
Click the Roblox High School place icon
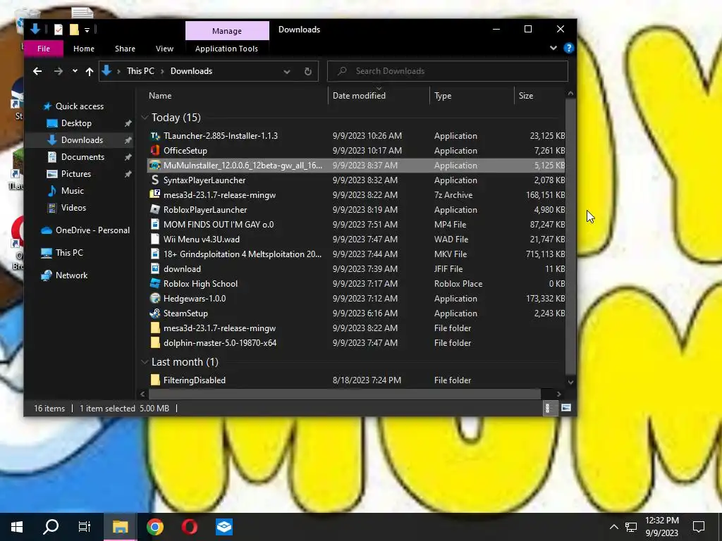155,283
